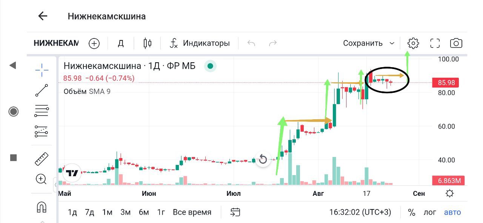Expand the Сохранить dropdown arrow
This screenshot has width=483, height=223.
(392, 43)
